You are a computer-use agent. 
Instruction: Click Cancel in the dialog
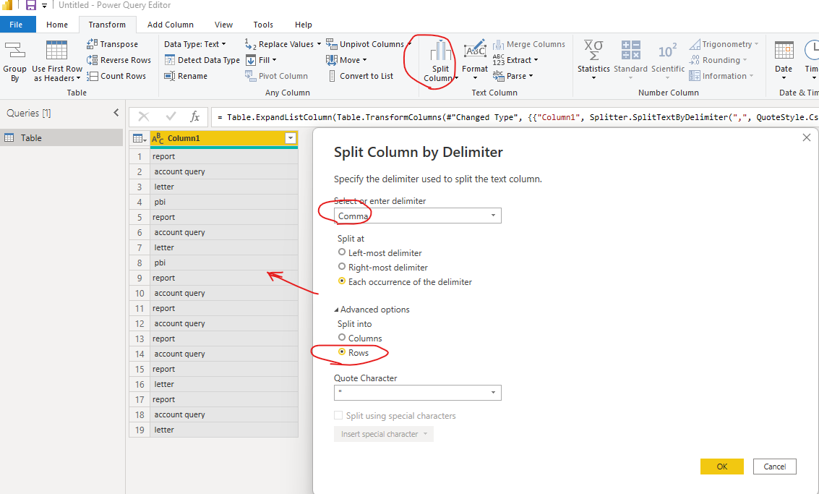tap(775, 467)
